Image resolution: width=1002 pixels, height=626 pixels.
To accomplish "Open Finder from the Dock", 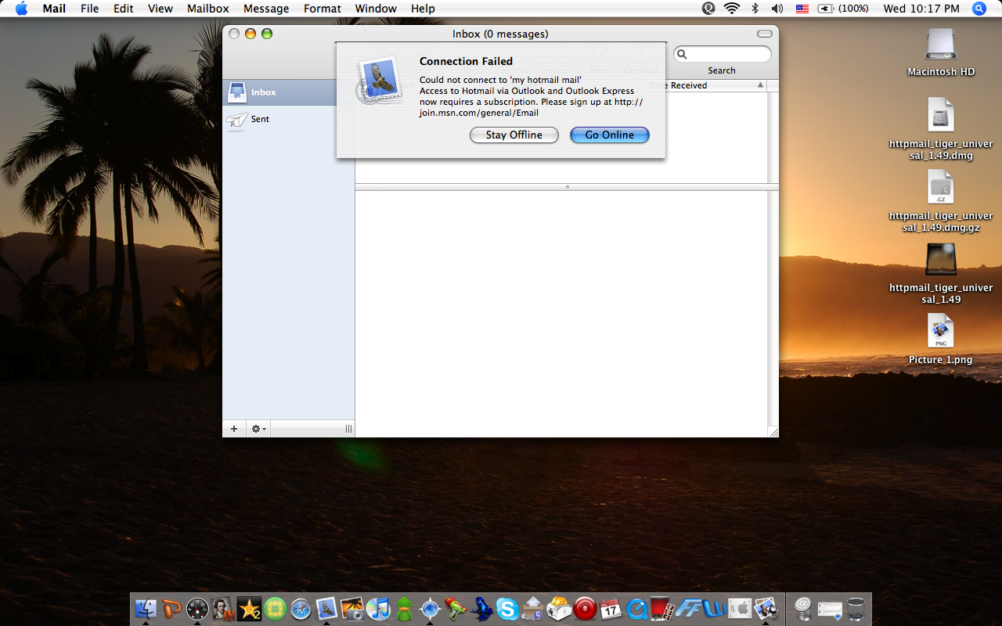I will [x=146, y=609].
